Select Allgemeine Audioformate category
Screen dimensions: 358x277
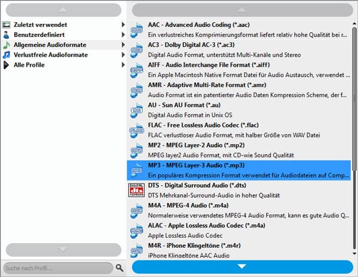pos(63,45)
